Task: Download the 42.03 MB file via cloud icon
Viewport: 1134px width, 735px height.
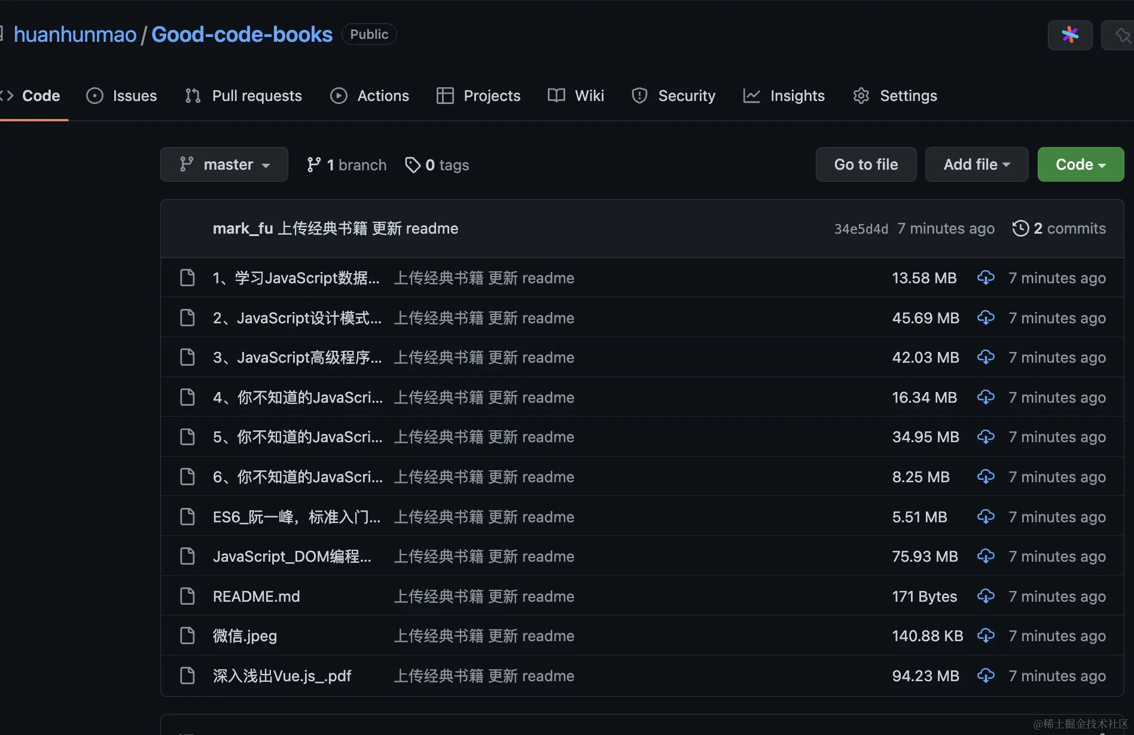Action: click(x=986, y=357)
